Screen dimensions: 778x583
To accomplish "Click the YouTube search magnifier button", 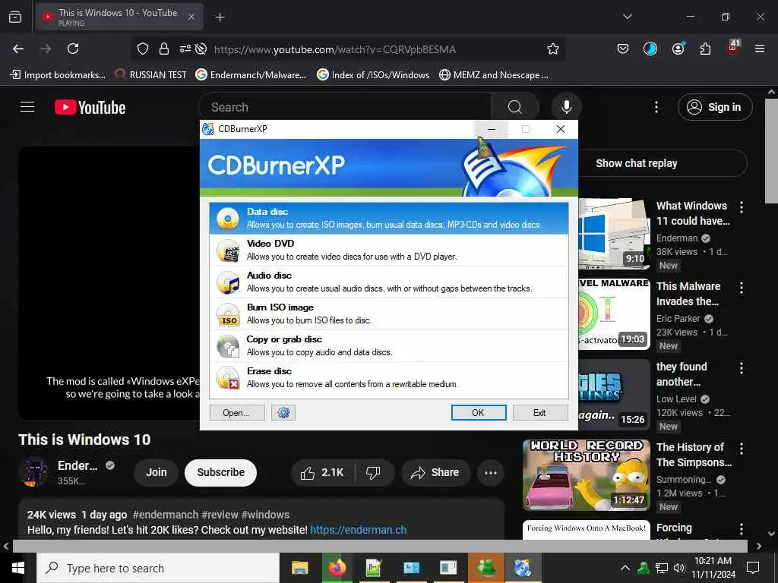I will (x=515, y=107).
